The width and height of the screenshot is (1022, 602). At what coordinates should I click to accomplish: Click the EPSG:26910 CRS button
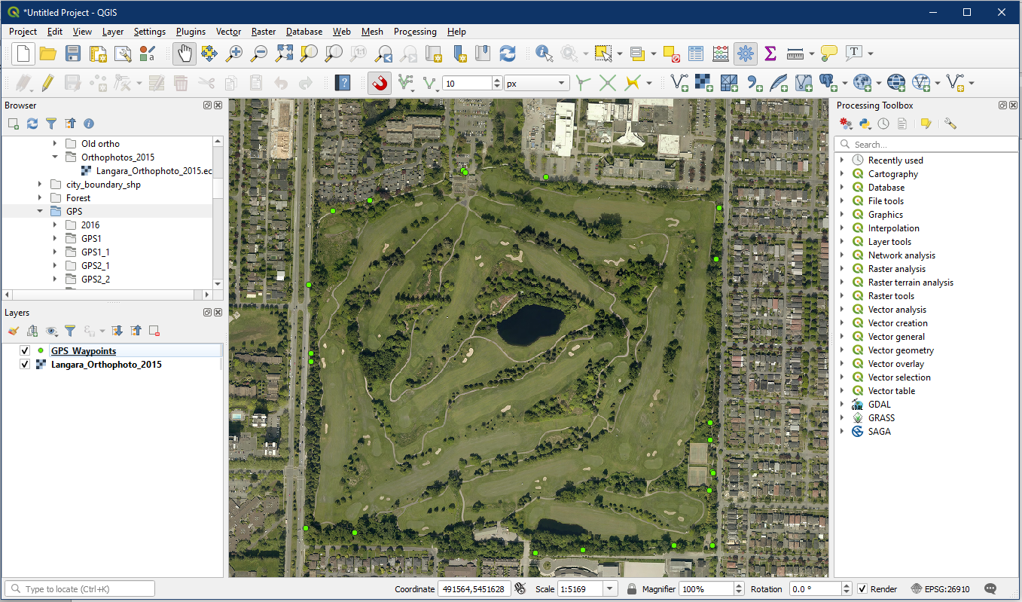coord(940,589)
